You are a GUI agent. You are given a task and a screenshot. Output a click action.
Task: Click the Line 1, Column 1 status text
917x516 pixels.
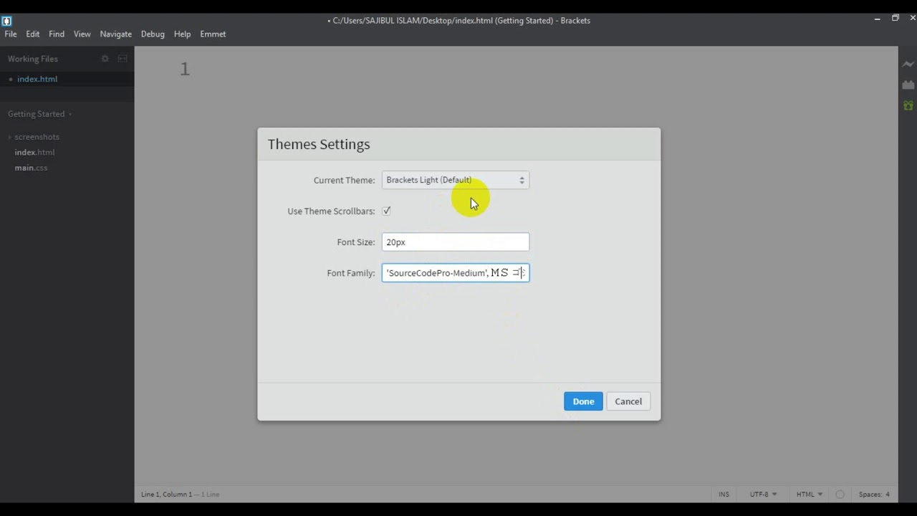click(166, 494)
